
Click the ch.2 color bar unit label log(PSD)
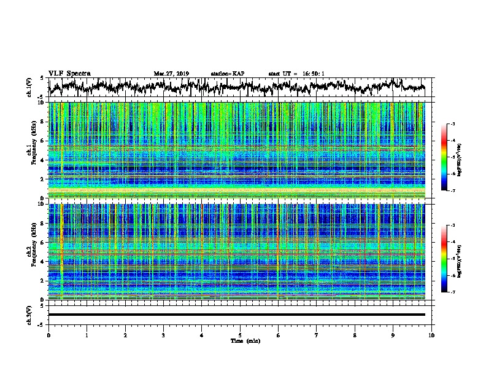[x=460, y=261]
